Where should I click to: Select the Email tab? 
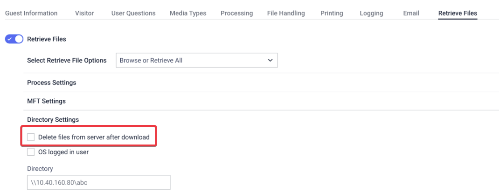pos(411,13)
